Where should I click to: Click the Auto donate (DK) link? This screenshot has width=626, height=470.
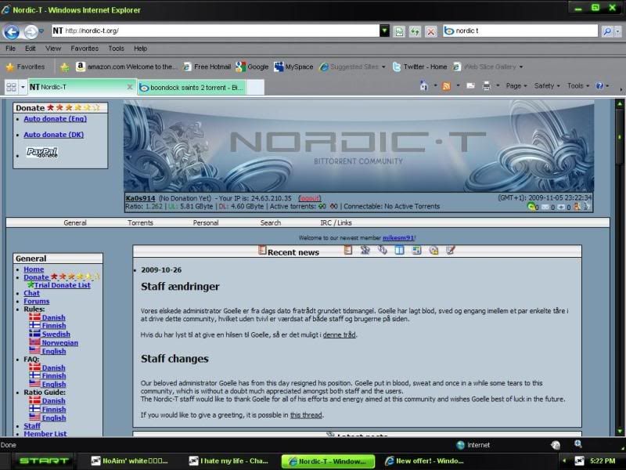click(x=53, y=135)
